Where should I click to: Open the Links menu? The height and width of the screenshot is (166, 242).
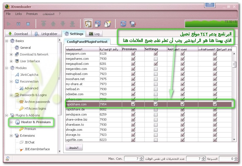pyautogui.click(x=18, y=14)
